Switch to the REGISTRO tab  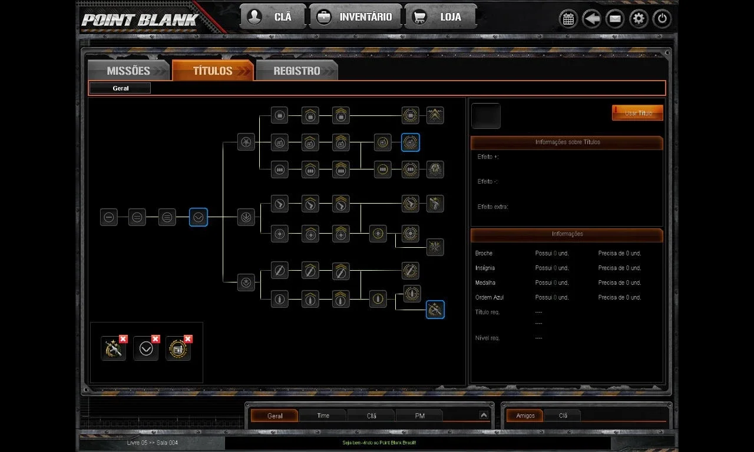click(297, 71)
